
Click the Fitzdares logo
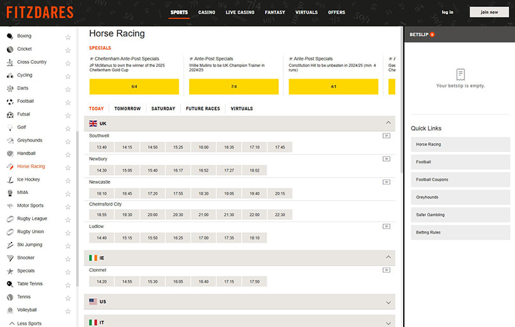pos(40,12)
